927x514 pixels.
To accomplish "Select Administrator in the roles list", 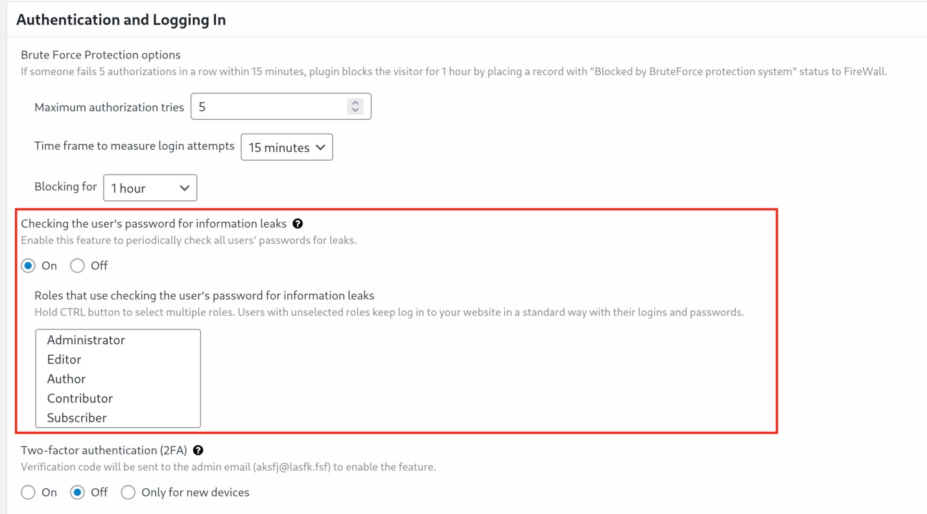I will click(86, 340).
